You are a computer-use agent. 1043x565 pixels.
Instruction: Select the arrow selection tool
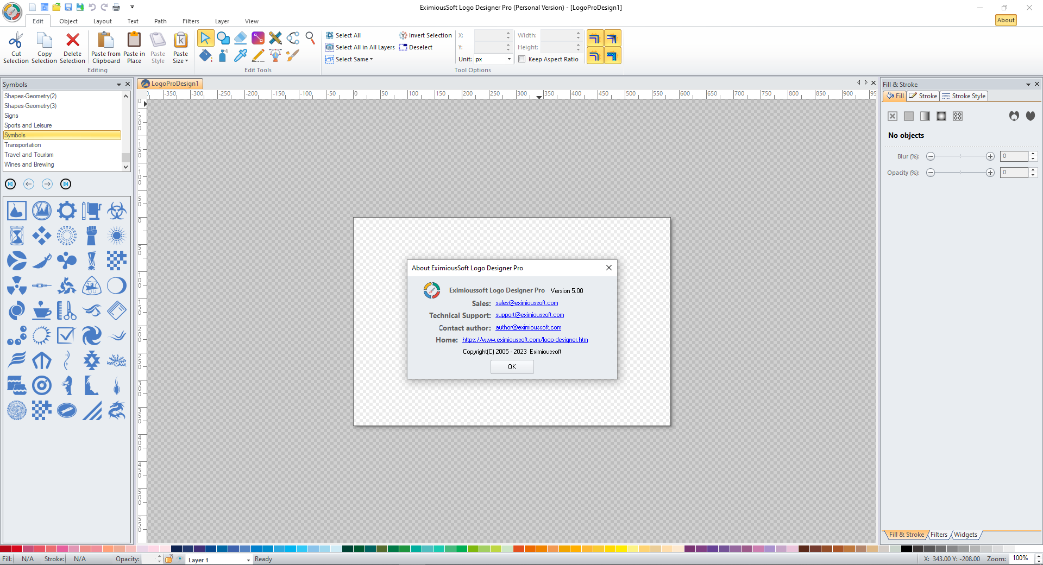[x=205, y=38]
